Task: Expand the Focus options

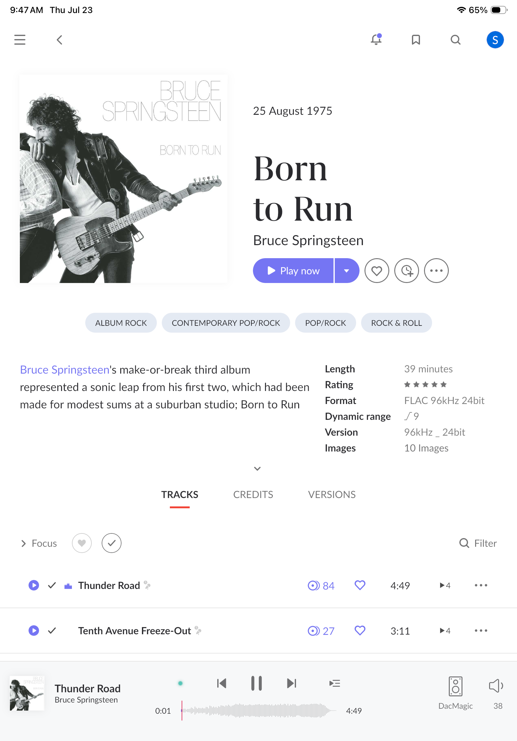Action: (39, 543)
